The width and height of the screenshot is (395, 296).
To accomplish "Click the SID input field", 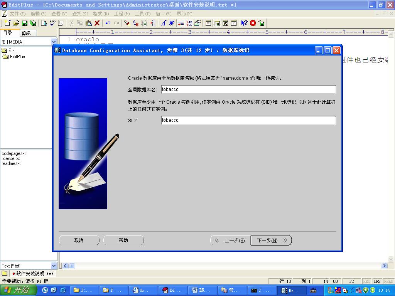I will coord(248,120).
